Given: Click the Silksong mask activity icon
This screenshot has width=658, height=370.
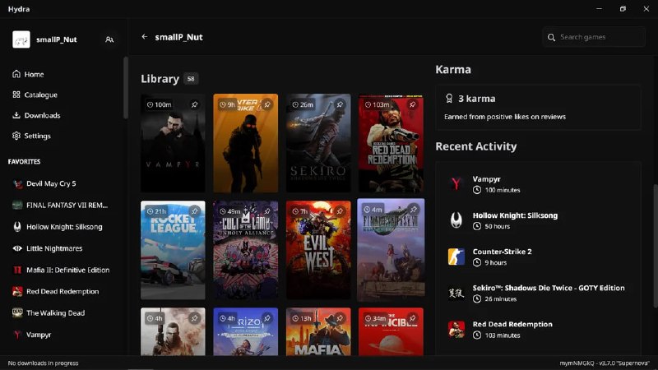Looking at the screenshot, I should 456,220.
